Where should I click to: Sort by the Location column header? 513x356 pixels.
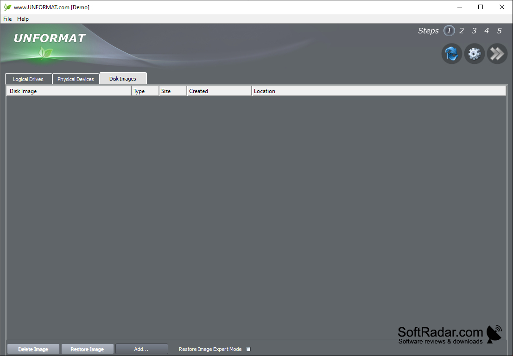[379, 91]
